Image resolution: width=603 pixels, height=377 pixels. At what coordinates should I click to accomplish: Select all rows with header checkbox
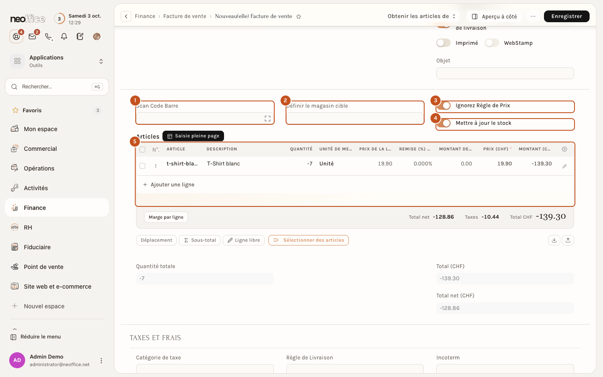click(142, 150)
